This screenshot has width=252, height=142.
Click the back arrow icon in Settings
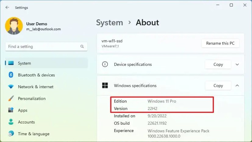click(x=7, y=7)
